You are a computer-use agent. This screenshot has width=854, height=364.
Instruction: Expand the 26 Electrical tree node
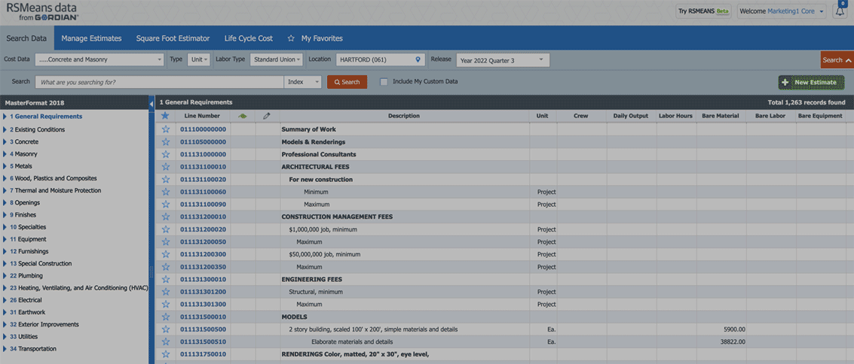[5, 300]
